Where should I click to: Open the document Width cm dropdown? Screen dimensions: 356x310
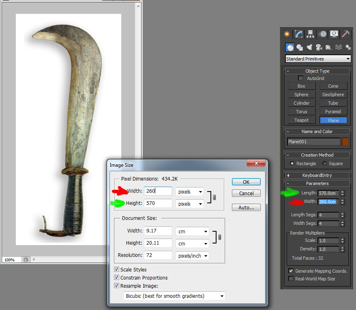click(192, 231)
